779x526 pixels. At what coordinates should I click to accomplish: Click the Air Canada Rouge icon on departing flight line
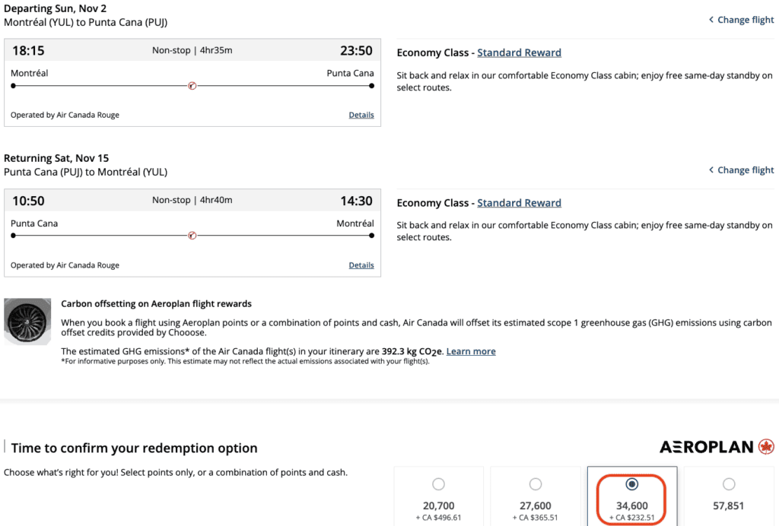point(192,86)
